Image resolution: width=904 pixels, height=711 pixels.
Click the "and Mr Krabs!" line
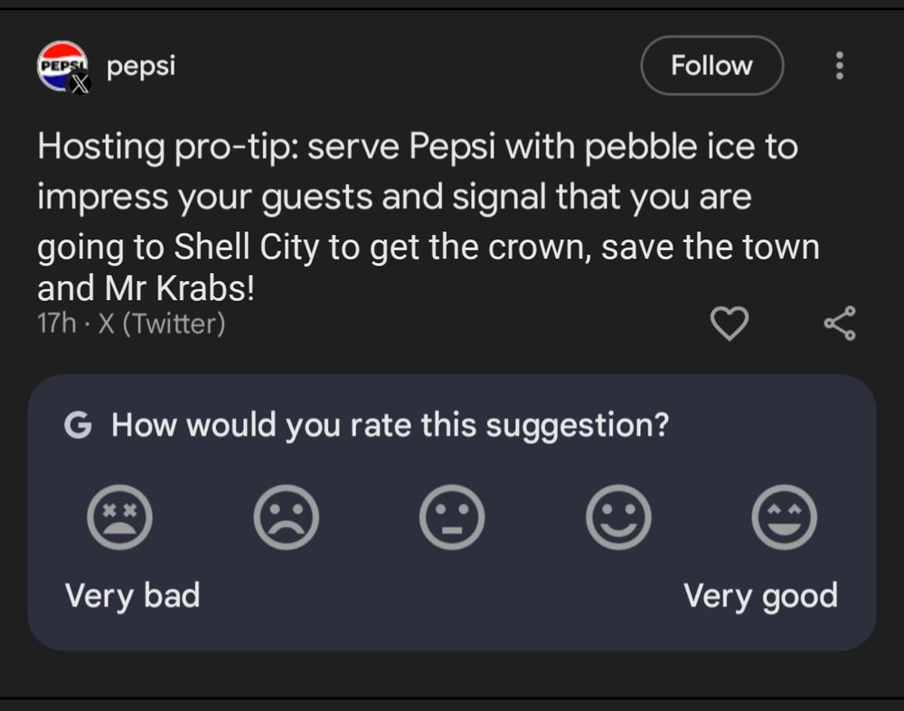coord(146,289)
